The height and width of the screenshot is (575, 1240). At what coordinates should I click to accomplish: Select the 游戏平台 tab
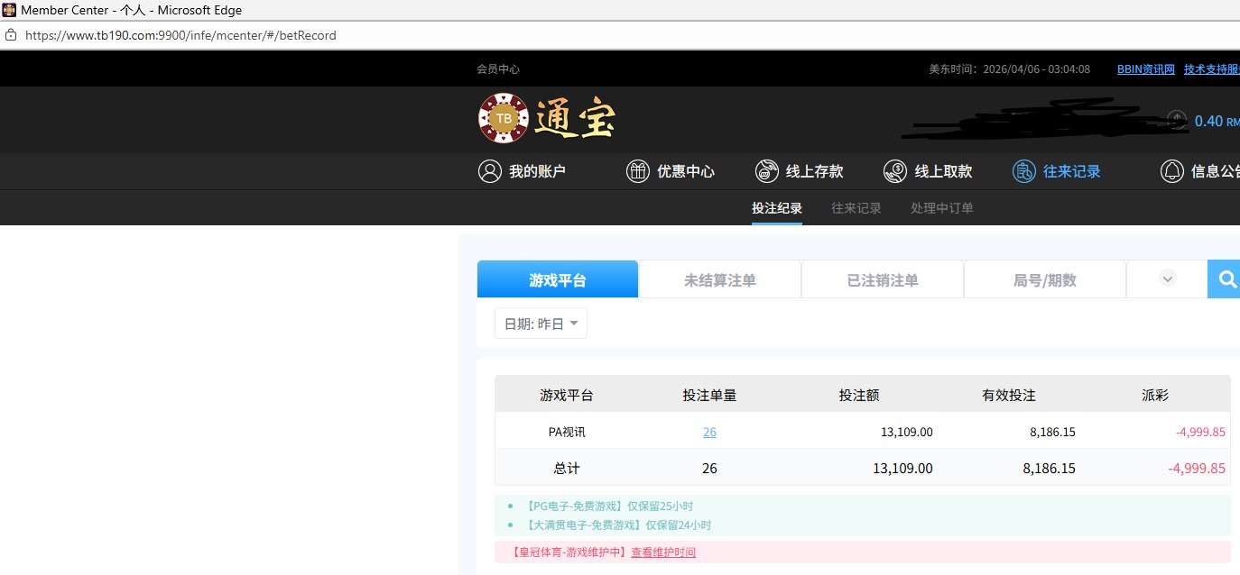click(557, 280)
